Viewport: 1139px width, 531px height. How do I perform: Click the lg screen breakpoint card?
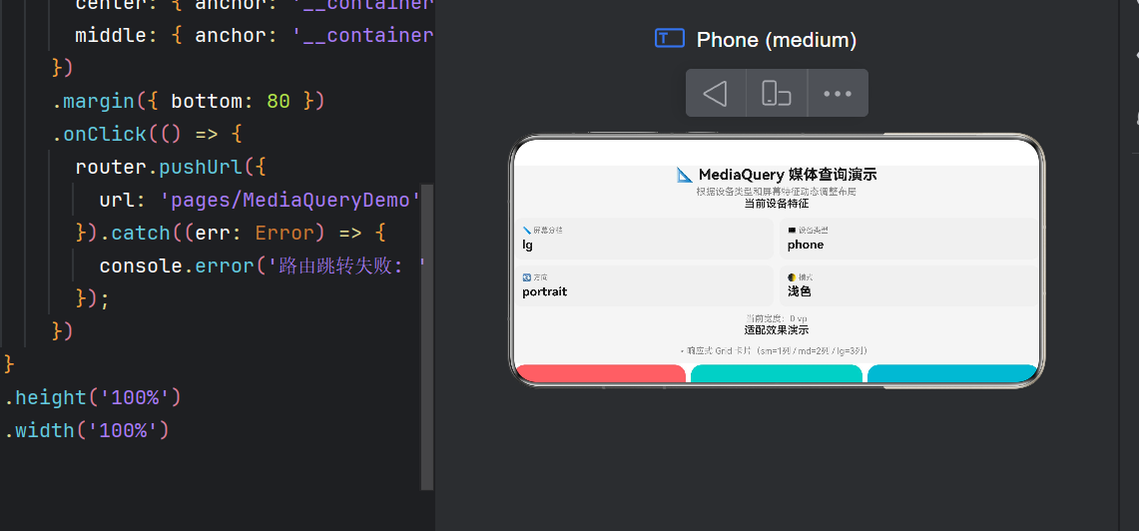point(644,239)
